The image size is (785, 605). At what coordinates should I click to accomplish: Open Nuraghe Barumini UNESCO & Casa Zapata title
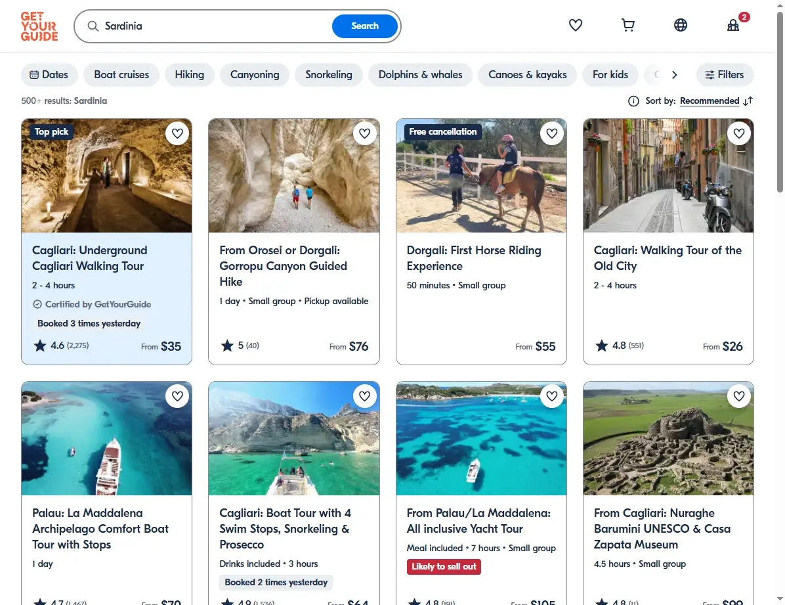pos(662,529)
